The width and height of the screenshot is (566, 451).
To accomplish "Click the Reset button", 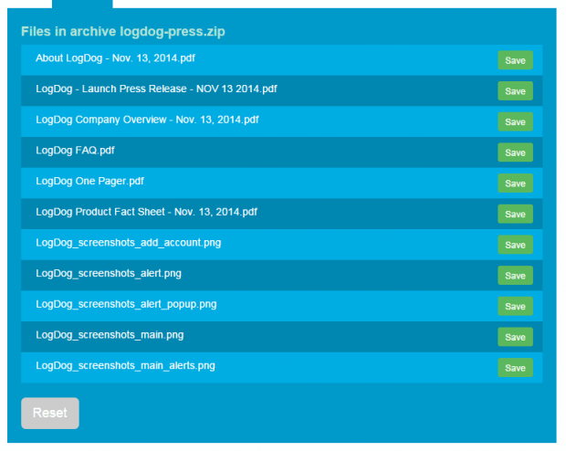I will pyautogui.click(x=50, y=413).
